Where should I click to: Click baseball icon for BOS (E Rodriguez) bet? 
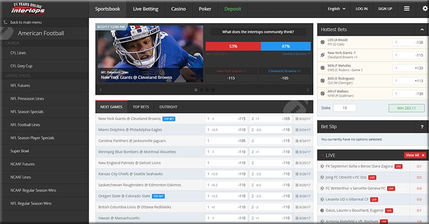[322, 81]
